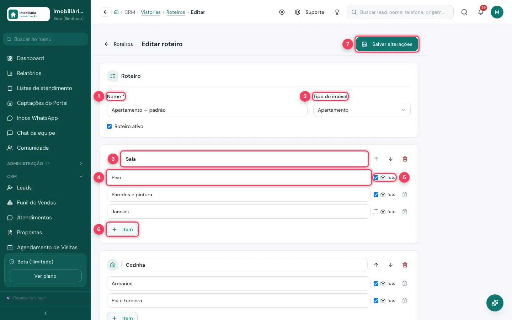Click the Nome input field
The width and height of the screenshot is (512, 320).
point(207,110)
